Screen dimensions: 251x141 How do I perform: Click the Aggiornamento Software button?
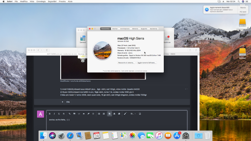coord(147,63)
